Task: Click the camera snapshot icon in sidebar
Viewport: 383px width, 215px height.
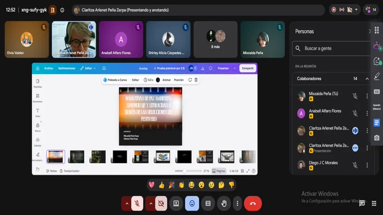Action: pyautogui.click(x=377, y=138)
